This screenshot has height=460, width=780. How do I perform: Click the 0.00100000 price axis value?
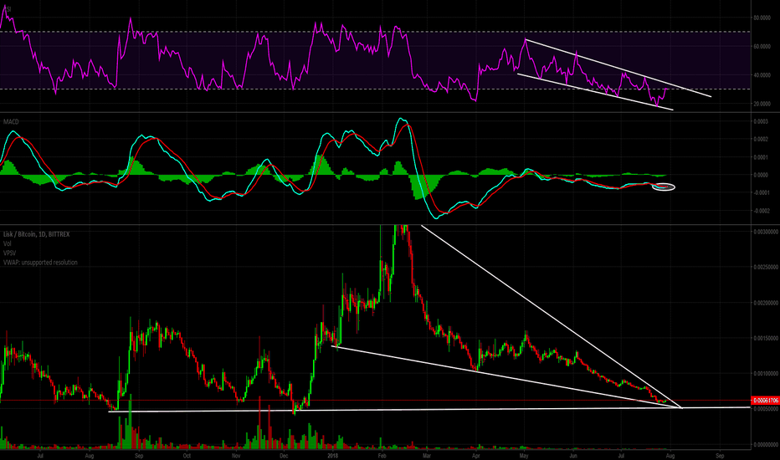point(766,374)
